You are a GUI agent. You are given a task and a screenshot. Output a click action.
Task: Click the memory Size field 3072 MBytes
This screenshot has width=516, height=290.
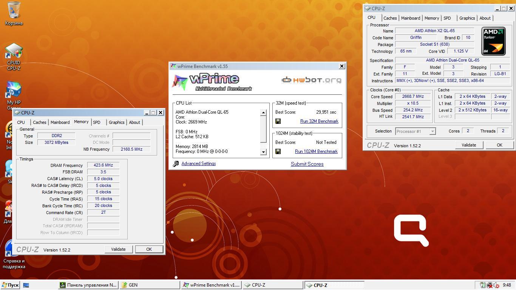[x=56, y=142]
